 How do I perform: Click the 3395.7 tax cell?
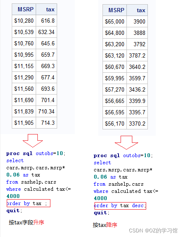point(137,112)
